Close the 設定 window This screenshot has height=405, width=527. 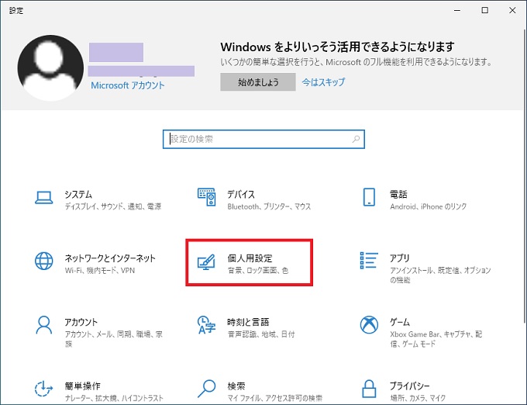pyautogui.click(x=512, y=10)
